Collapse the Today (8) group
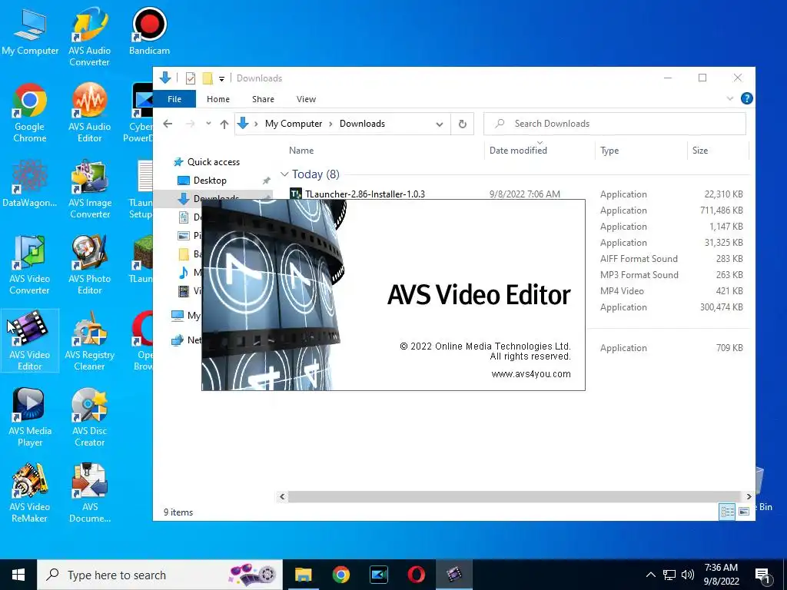Viewport: 787px width, 590px height. coord(284,174)
